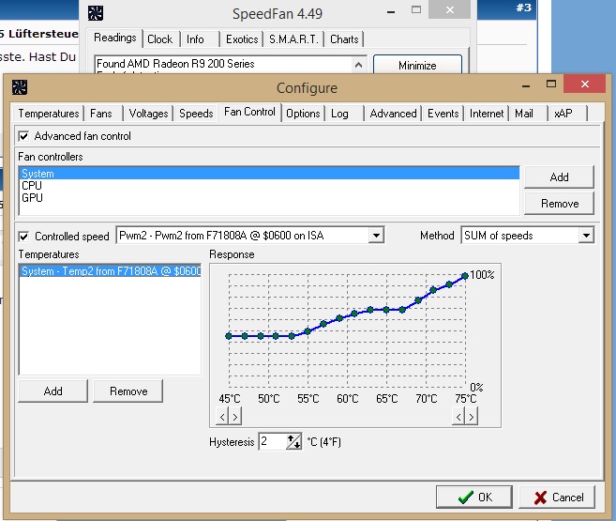
Task: Select System - Temp2 temperature entry
Action: click(111, 271)
